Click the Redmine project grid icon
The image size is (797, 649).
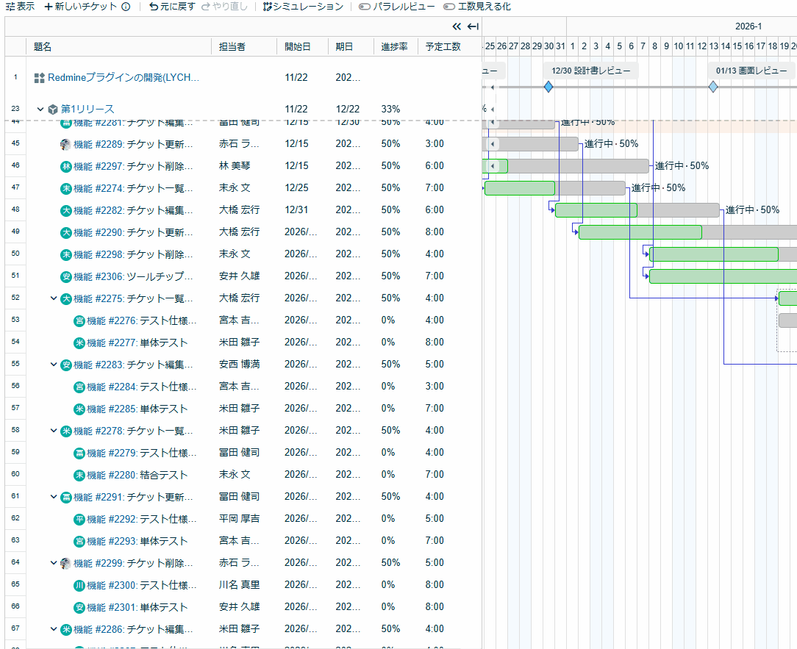coord(40,78)
